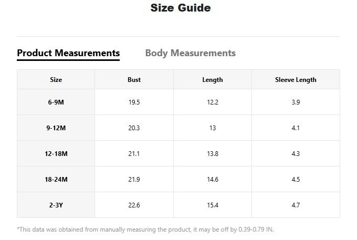Viewport: 357px width, 240px height.
Task: Select the 6-9M size row label
Action: click(56, 102)
